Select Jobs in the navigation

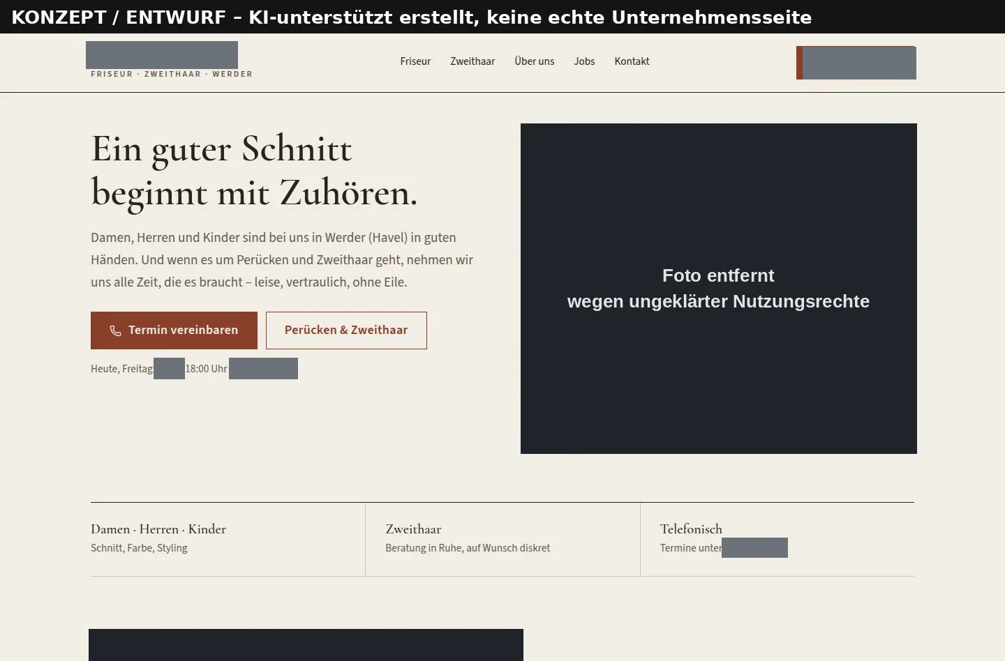click(x=584, y=61)
